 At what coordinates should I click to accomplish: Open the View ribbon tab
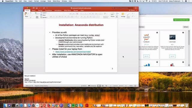coord(82,10)
